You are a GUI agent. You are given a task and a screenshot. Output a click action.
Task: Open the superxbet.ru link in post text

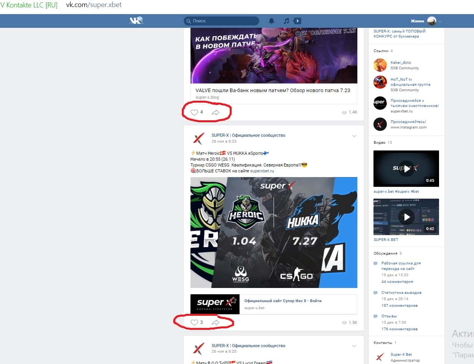point(262,171)
